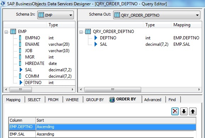Collapse the QRY_ORDER_DEPTNO tree node
The height and width of the screenshot is (138, 205).
coord(81,32)
